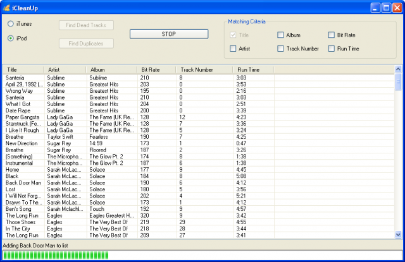Sort by the Title column header
This screenshot has height=262, width=405.
(23, 70)
